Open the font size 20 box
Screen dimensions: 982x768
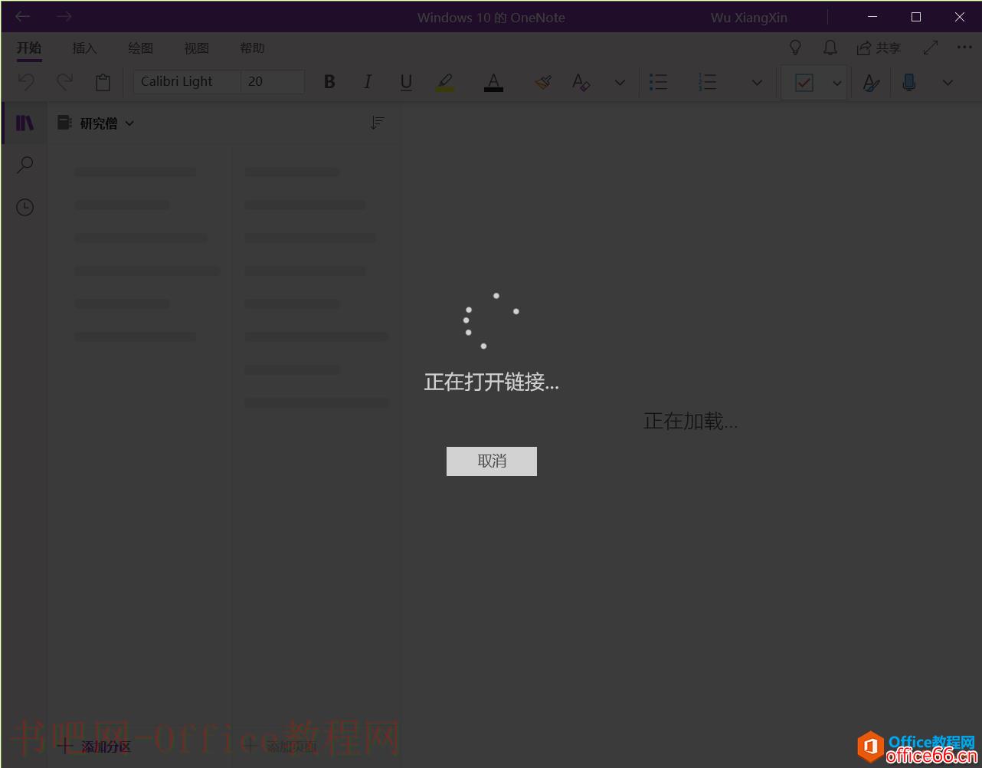(x=273, y=81)
